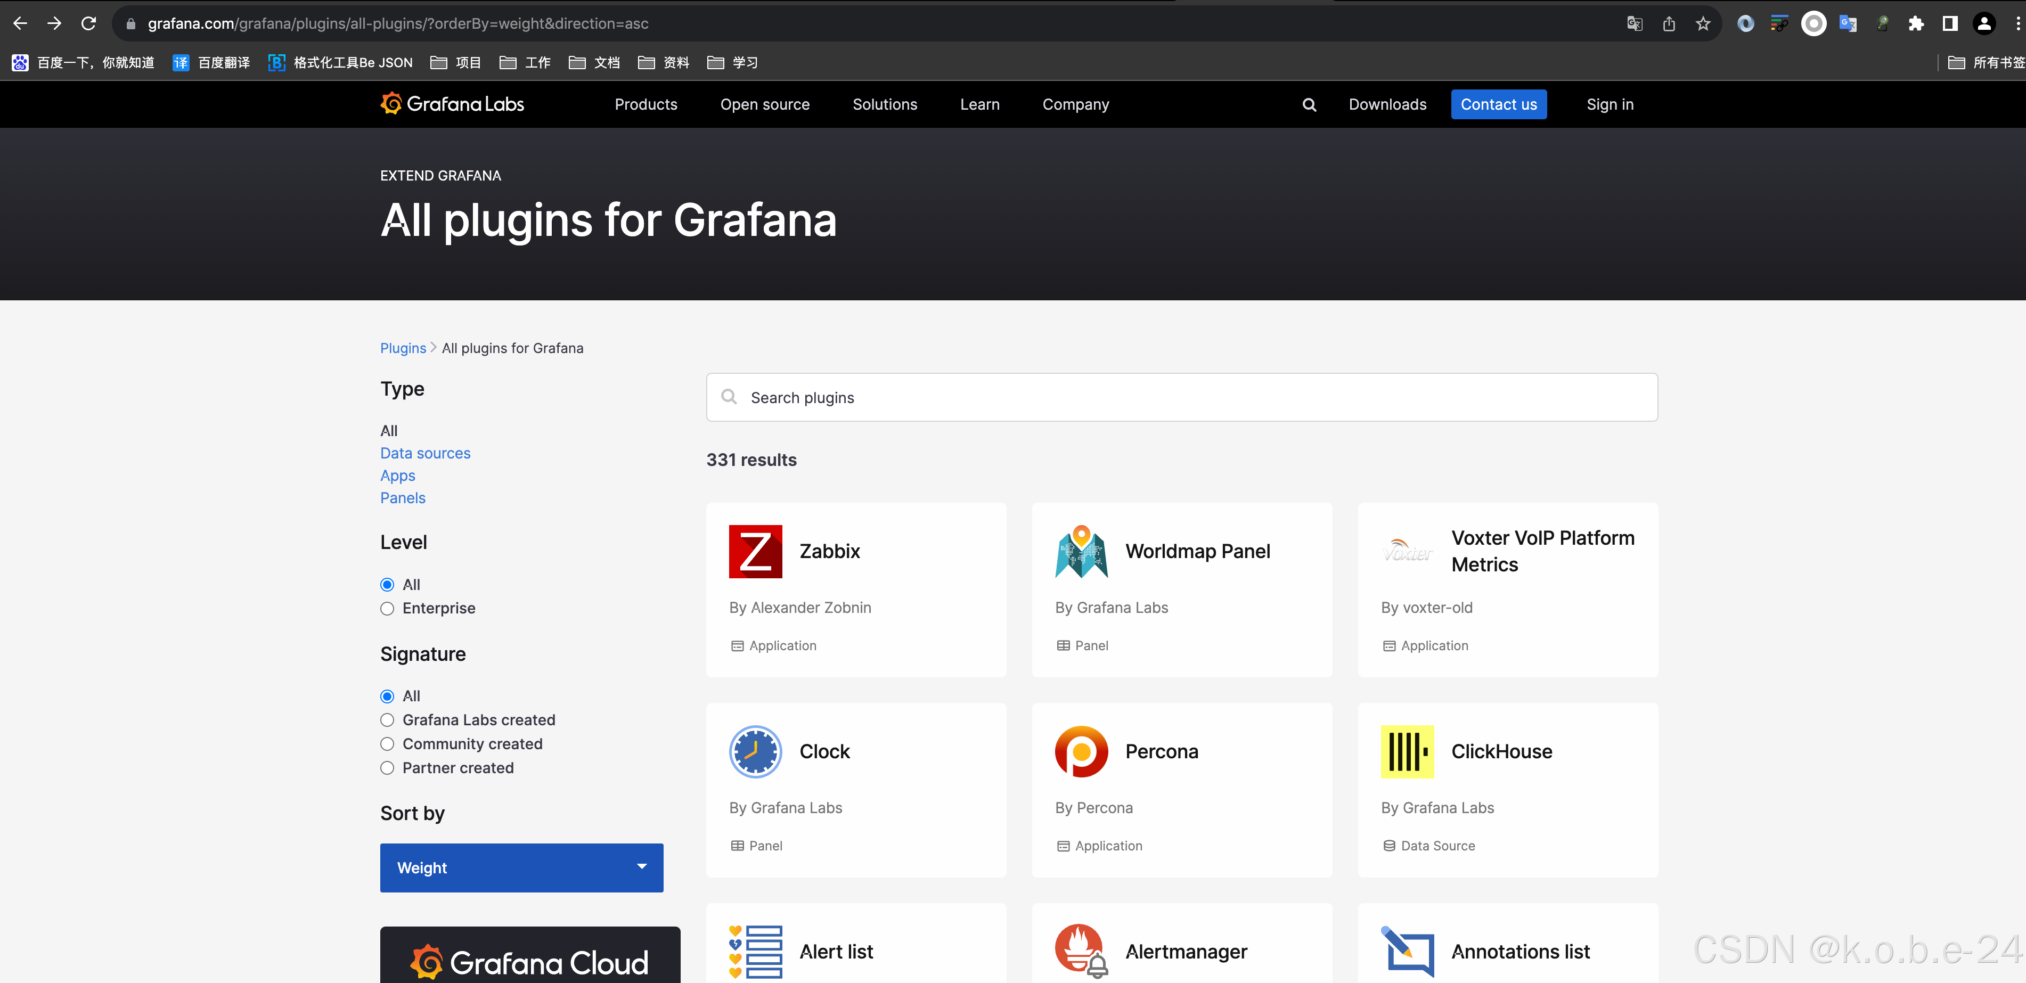Viewport: 2026px width, 983px height.
Task: Click the Alertmanager flame icon
Action: click(x=1081, y=952)
